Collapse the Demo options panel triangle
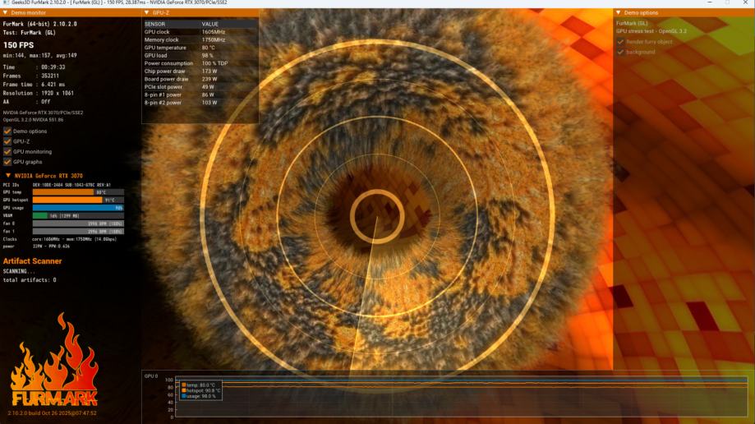The width and height of the screenshot is (755, 424). [x=619, y=12]
